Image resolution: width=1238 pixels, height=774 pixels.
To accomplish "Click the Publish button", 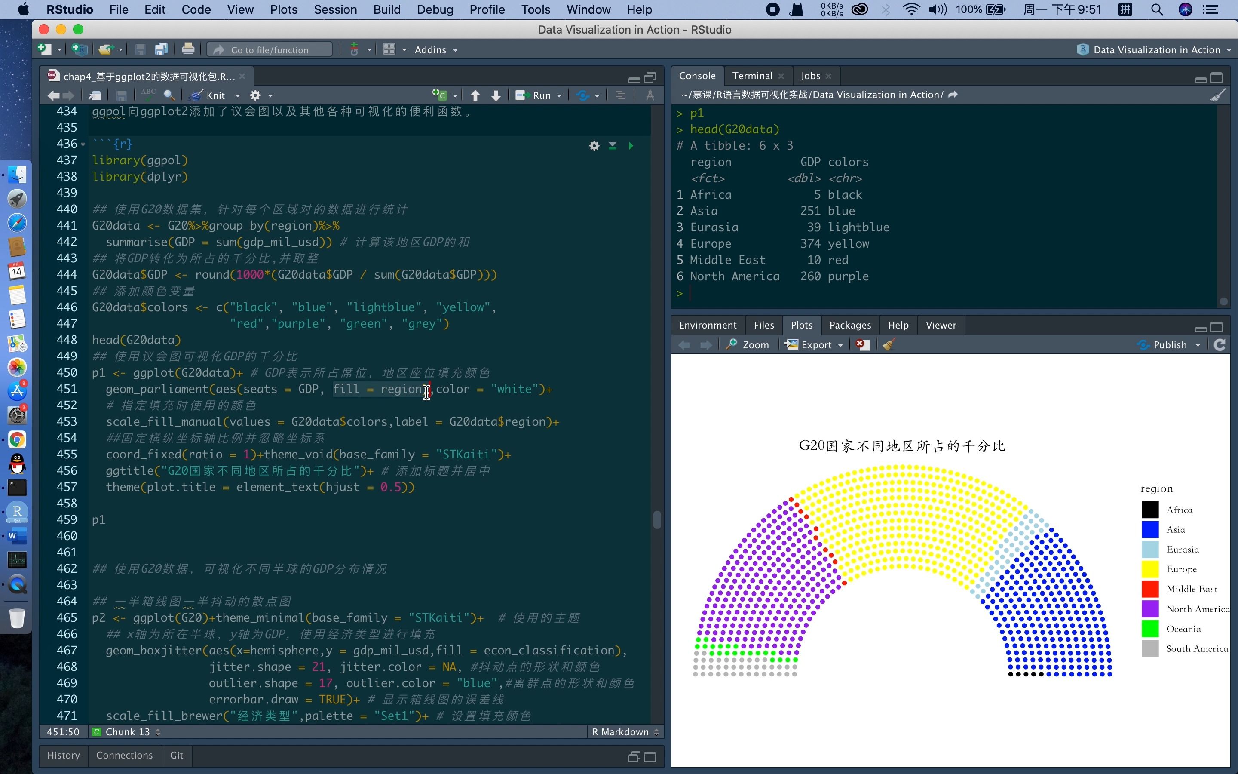I will [1168, 344].
